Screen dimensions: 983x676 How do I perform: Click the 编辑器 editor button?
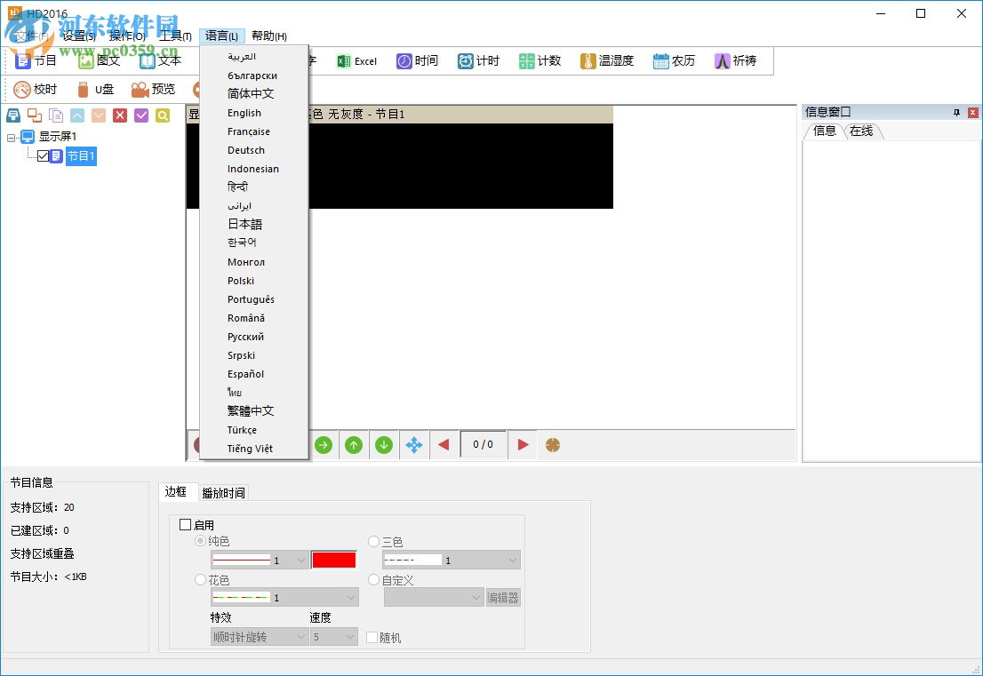[x=503, y=597]
